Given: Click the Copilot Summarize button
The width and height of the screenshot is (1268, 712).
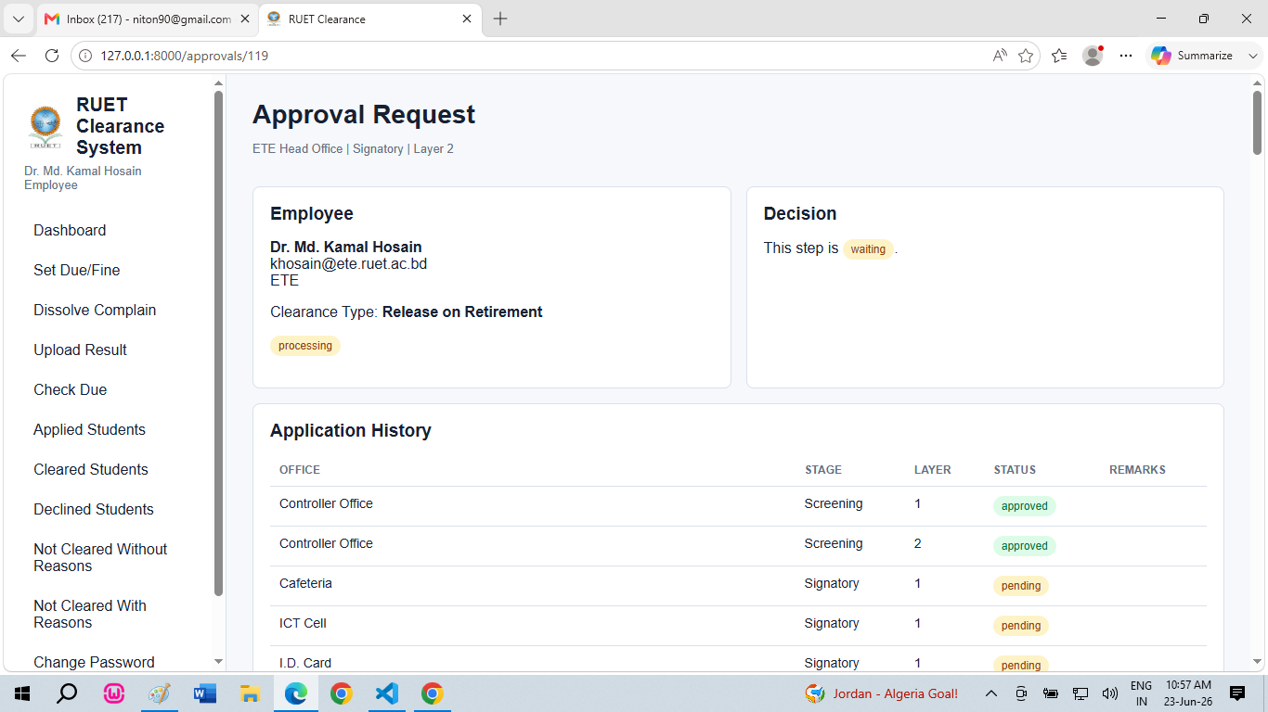Looking at the screenshot, I should point(1193,56).
